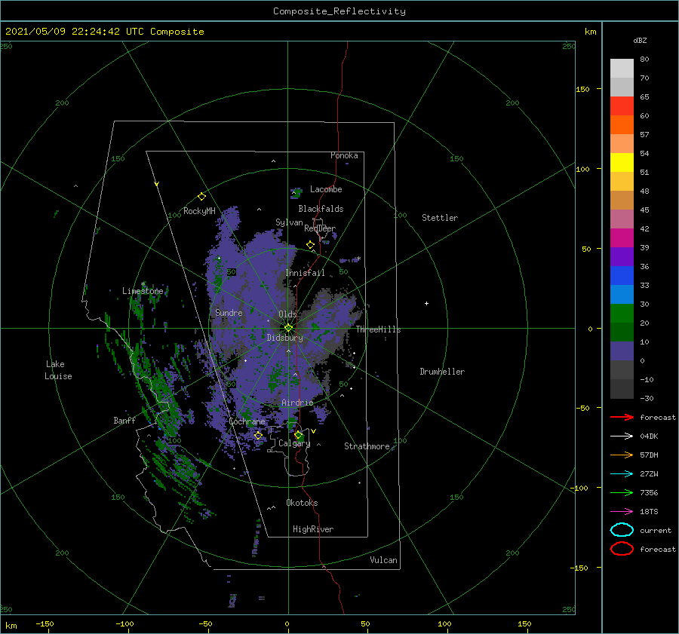The image size is (679, 634).
Task: Click the cyan 27ZW arrow icon
Action: coord(622,473)
